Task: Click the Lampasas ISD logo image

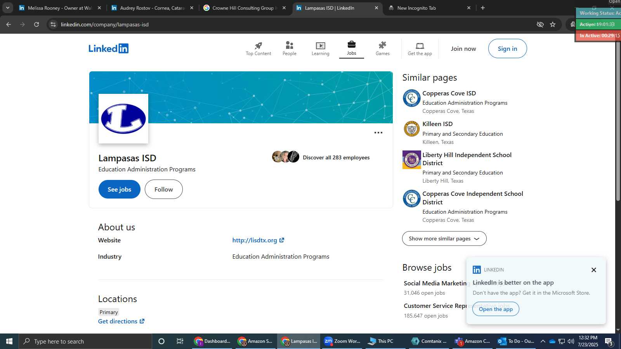Action: [123, 119]
